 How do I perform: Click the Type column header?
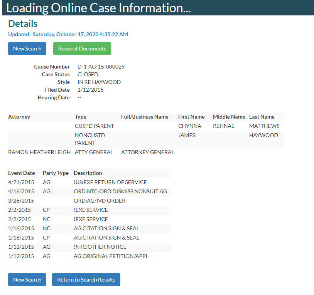81,117
